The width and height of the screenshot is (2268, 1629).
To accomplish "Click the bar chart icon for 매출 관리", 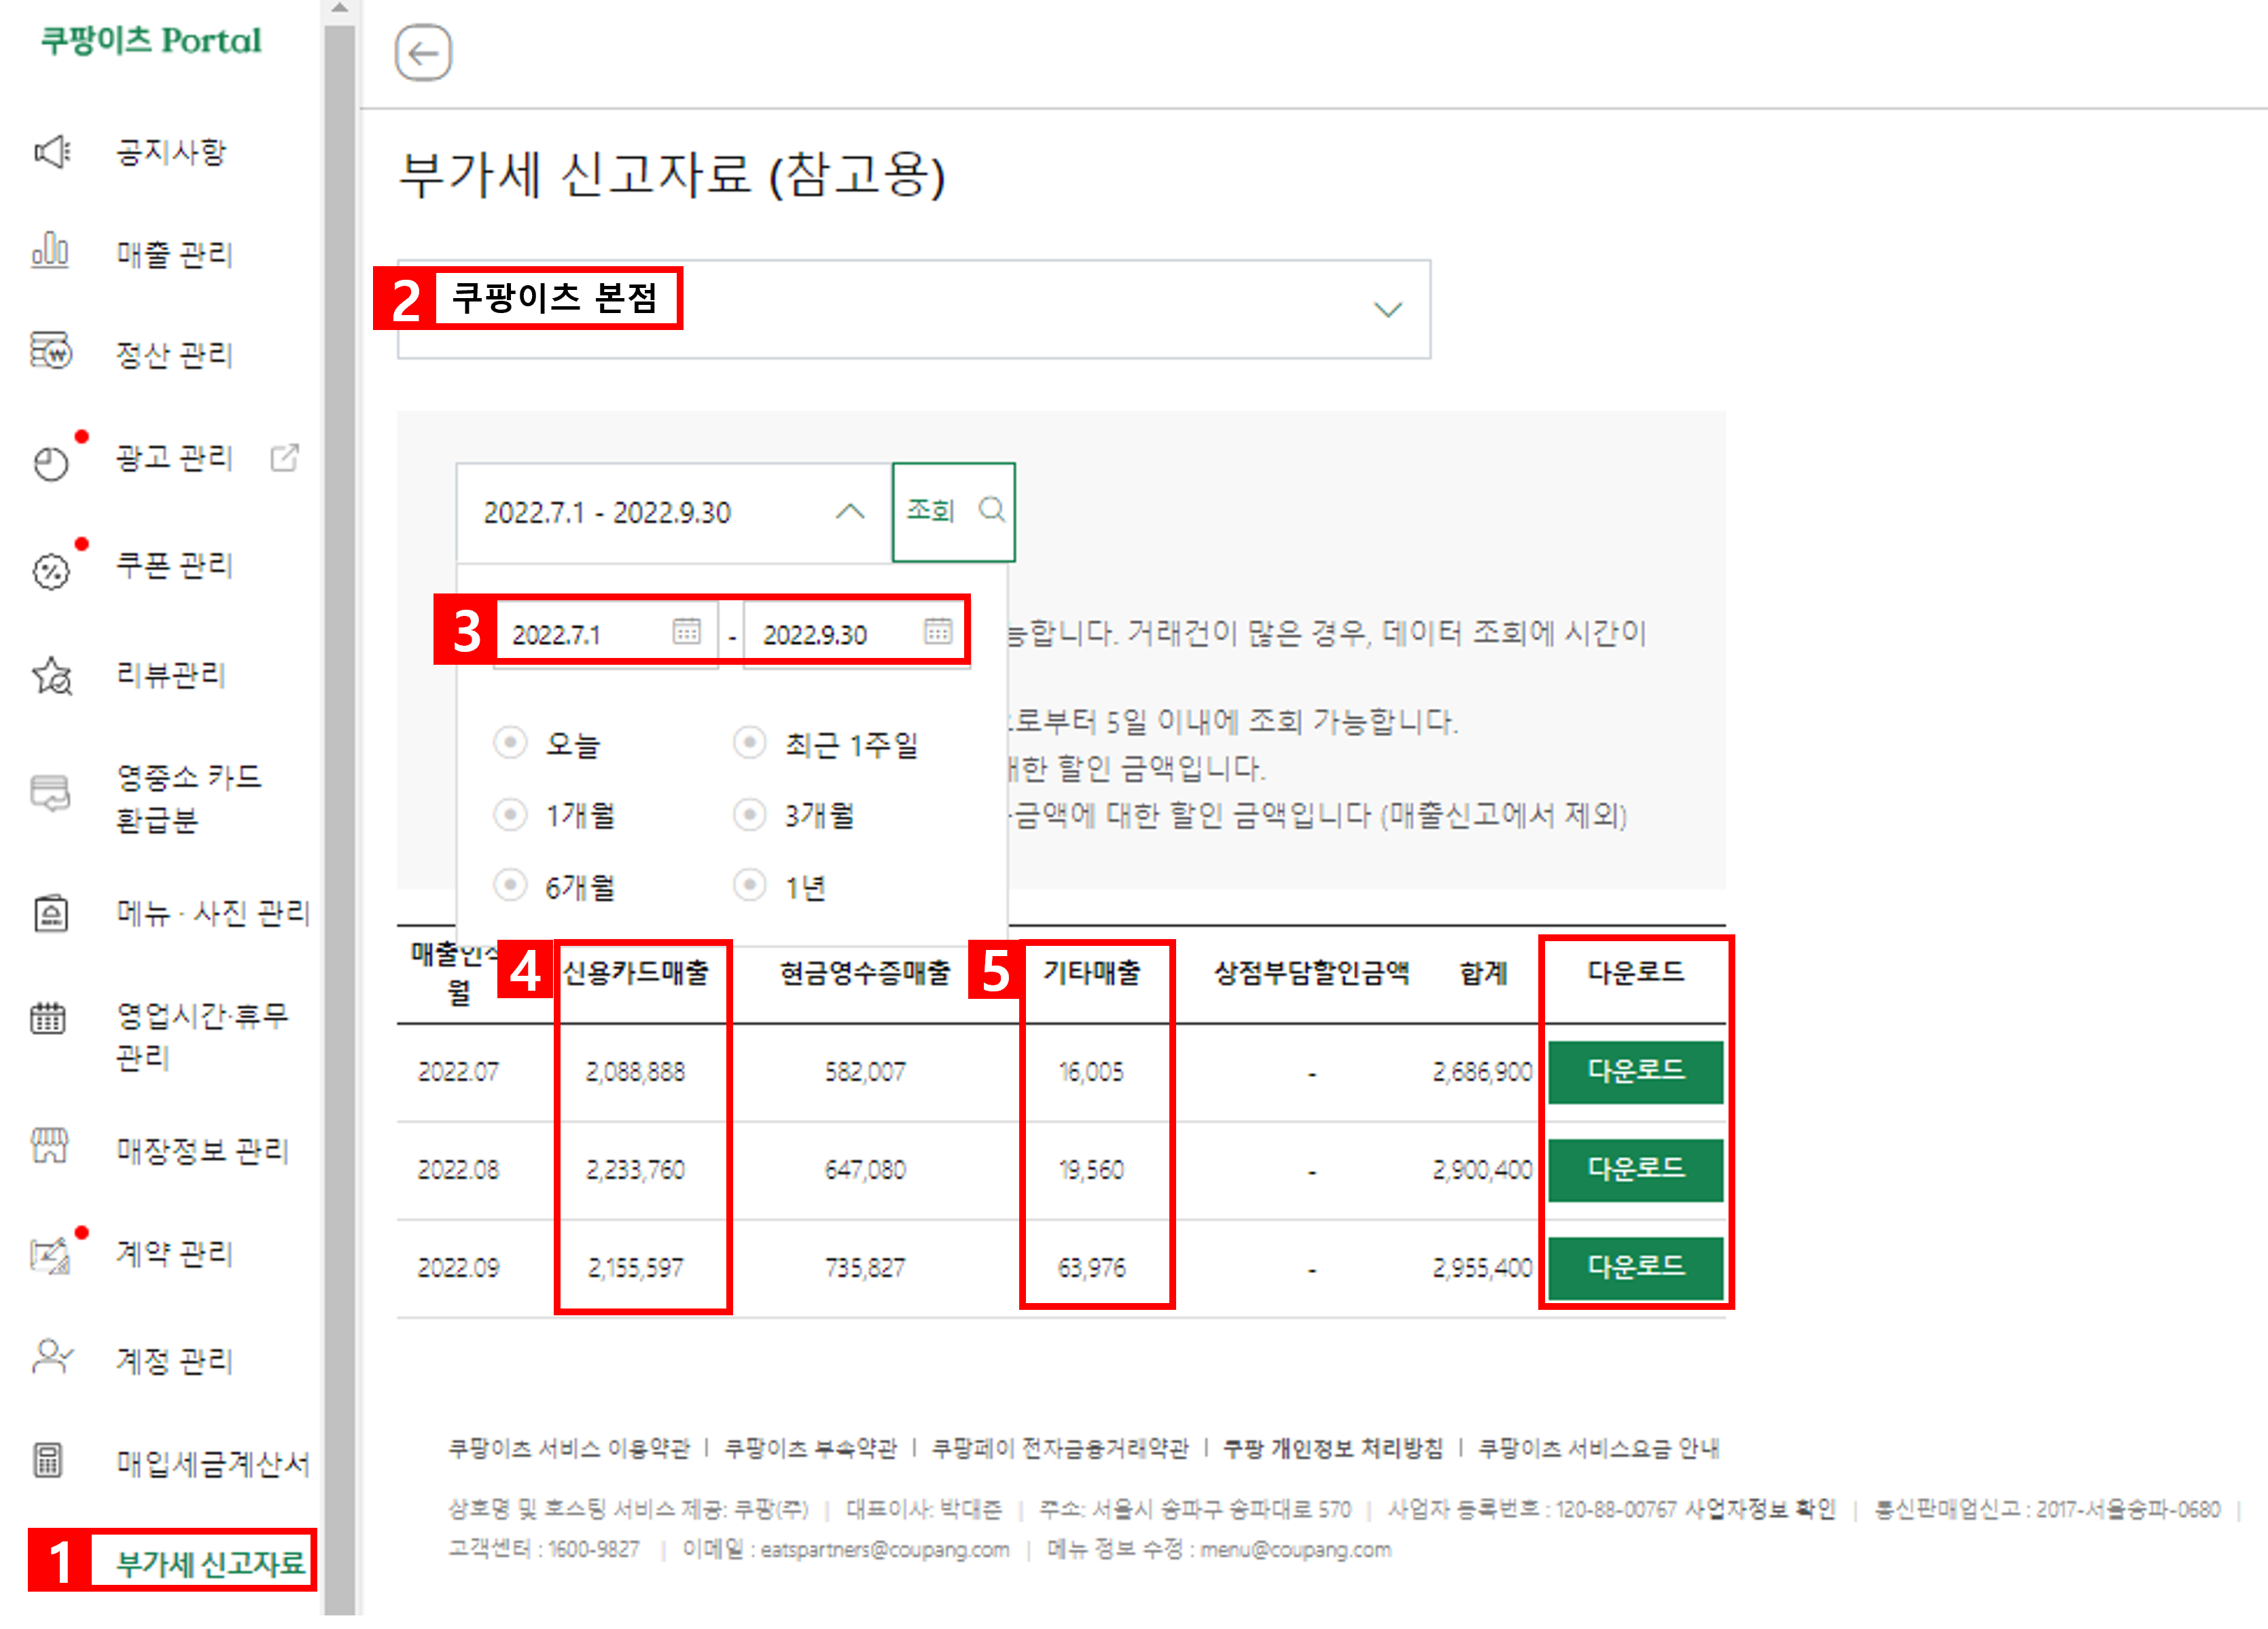I will pos(50,252).
